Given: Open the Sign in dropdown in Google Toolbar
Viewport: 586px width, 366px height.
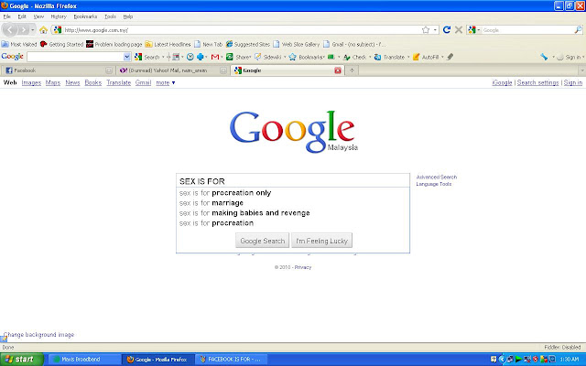Looking at the screenshot, I should (583, 57).
